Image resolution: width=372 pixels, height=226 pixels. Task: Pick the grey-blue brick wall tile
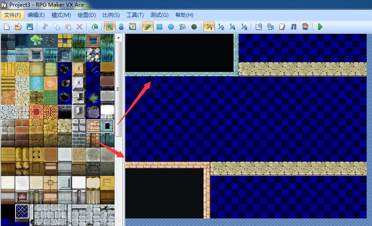(79, 140)
